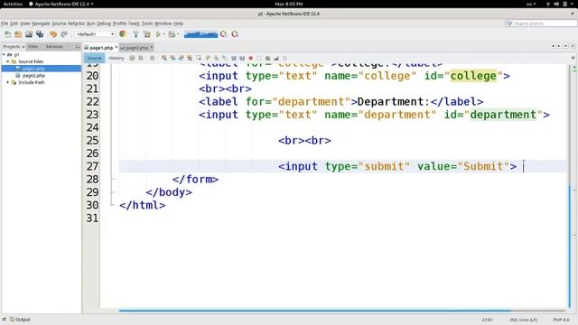Click the Open Project toolbar icon
The image size is (578, 325).
29,34
